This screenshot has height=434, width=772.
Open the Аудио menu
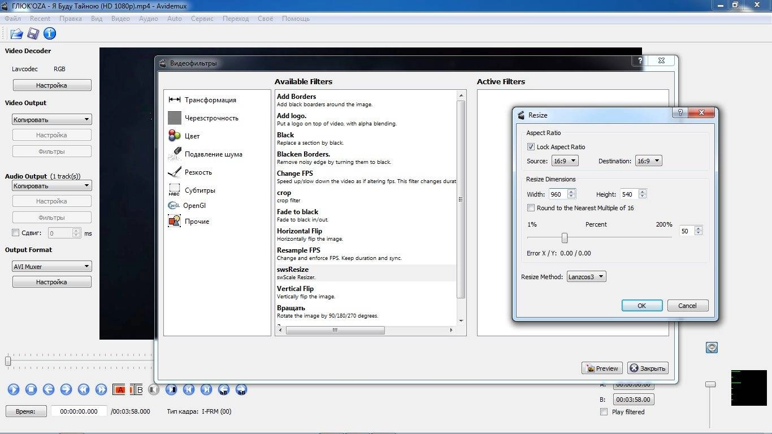pos(149,19)
